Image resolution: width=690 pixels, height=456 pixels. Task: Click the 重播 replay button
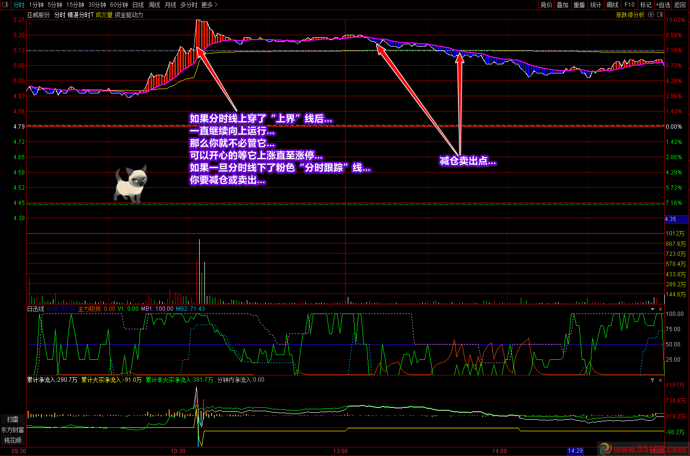(x=579, y=5)
